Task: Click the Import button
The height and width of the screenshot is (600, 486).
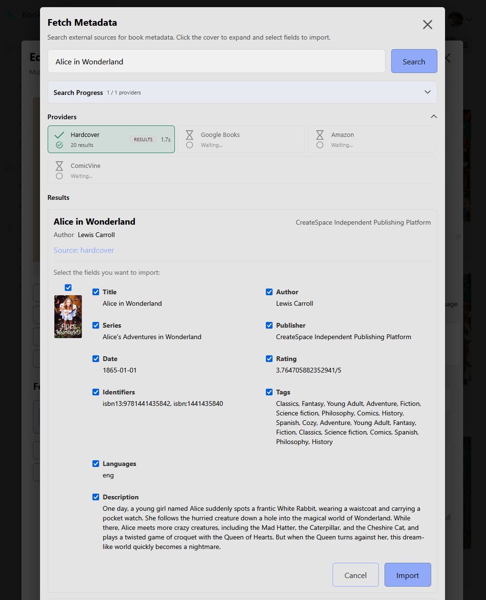Action: [407, 575]
